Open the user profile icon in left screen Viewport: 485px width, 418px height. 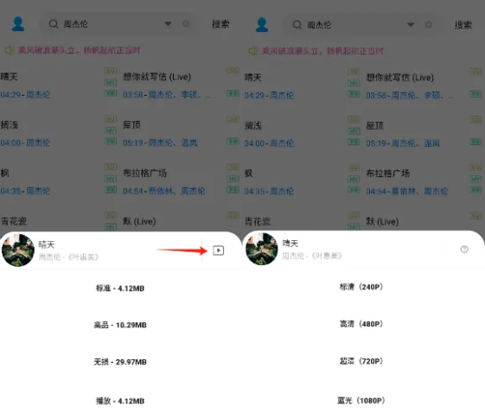click(x=18, y=24)
